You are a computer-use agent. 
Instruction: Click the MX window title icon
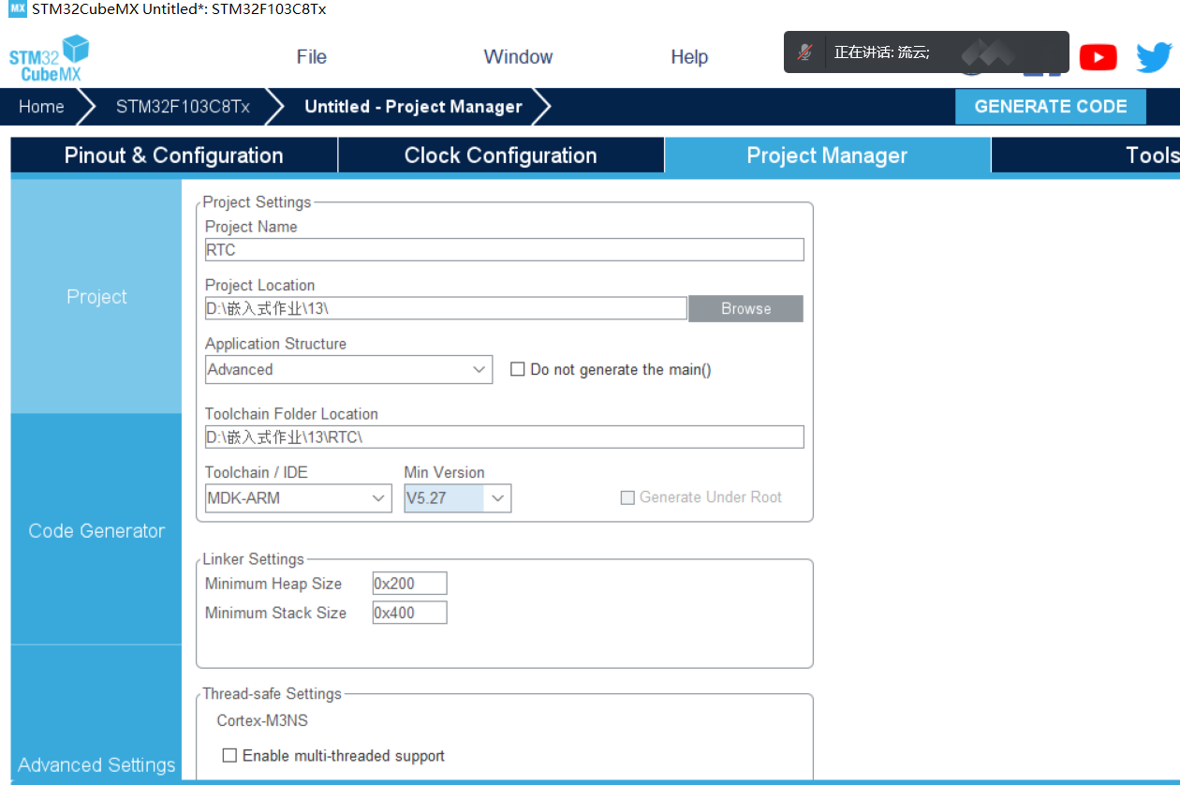click(17, 8)
